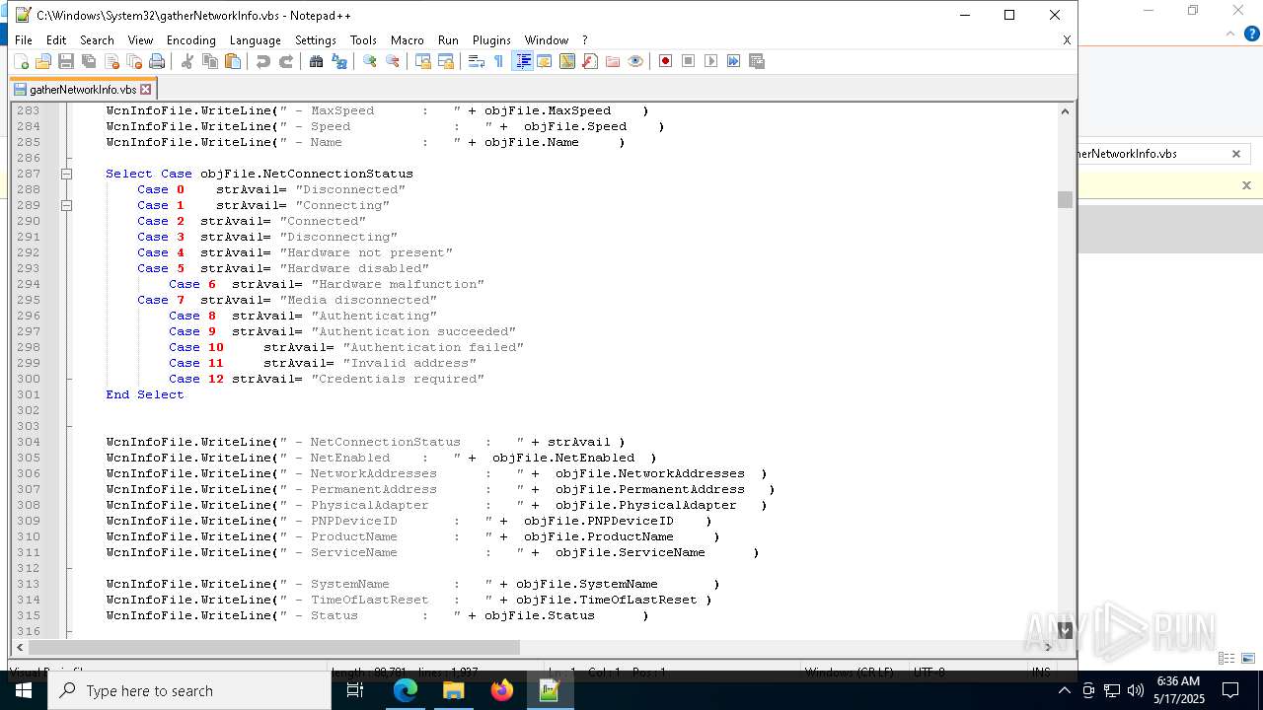
Task: Click the Stop recording macro icon
Action: click(x=689, y=61)
